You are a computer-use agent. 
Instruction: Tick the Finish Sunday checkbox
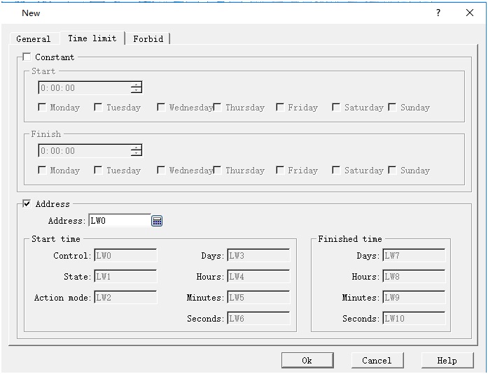pos(393,171)
